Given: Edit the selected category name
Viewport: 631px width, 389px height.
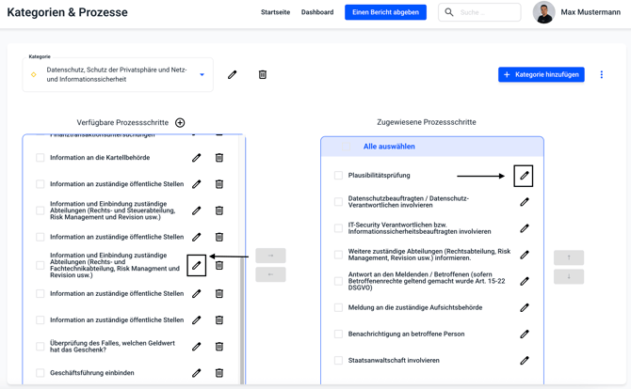Looking at the screenshot, I should coord(233,74).
